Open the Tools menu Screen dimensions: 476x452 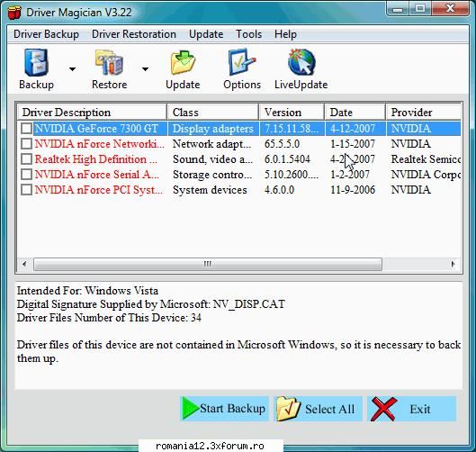pyautogui.click(x=249, y=34)
